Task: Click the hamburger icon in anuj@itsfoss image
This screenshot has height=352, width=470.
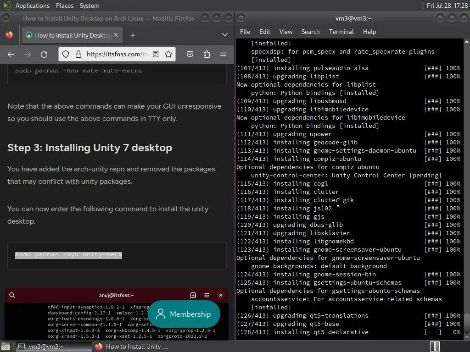Action: pyautogui.click(x=207, y=295)
